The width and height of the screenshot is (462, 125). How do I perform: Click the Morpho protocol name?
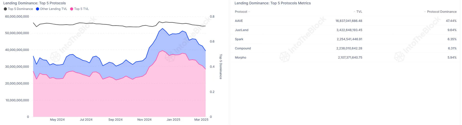click(x=241, y=58)
